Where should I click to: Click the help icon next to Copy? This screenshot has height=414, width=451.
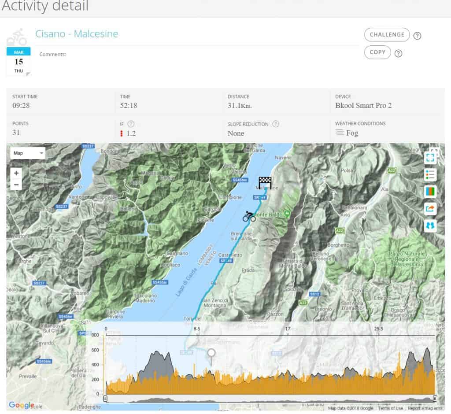pos(398,54)
